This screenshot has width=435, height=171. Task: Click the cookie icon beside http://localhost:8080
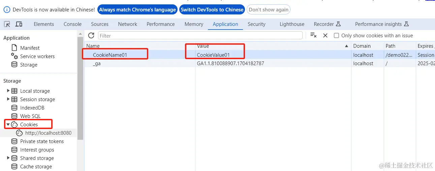pos(20,133)
